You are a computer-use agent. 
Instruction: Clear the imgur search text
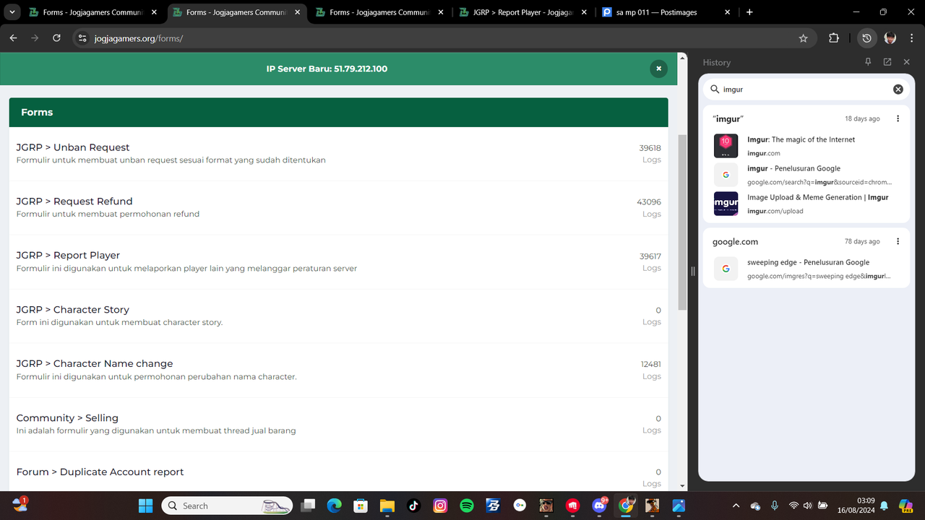click(898, 90)
